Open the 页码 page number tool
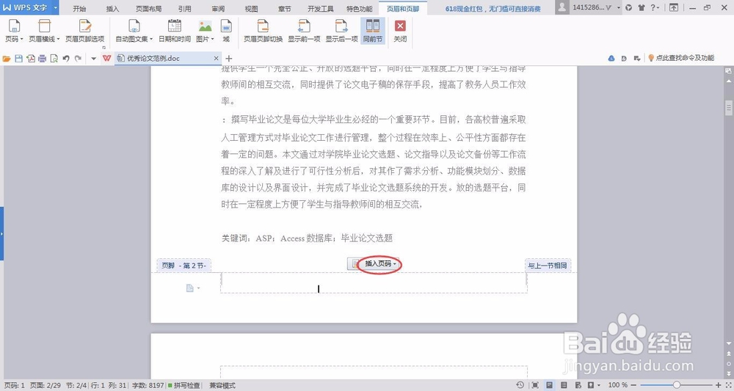This screenshot has width=734, height=391. coord(13,32)
